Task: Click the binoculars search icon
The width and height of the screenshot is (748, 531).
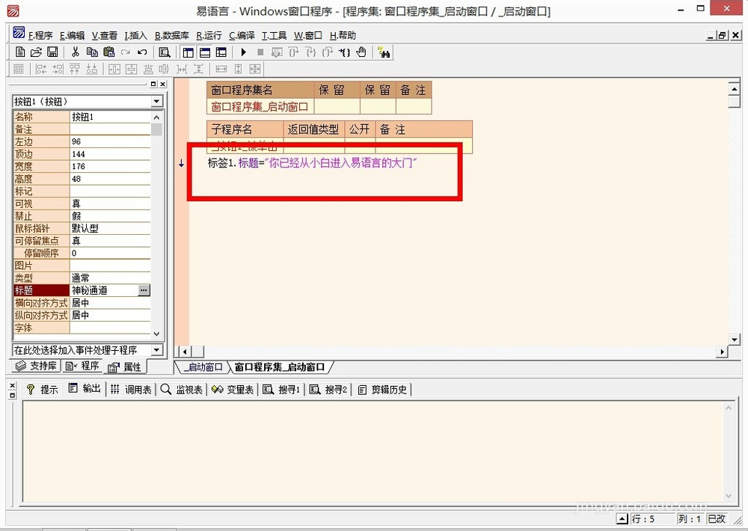Action: pyautogui.click(x=384, y=52)
